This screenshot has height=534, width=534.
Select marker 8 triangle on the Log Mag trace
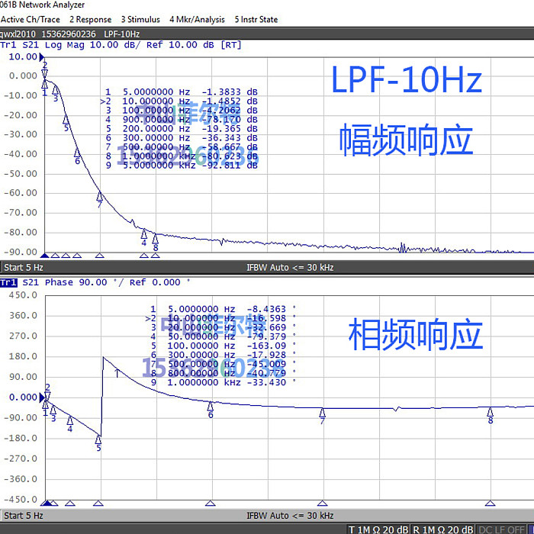156,238
